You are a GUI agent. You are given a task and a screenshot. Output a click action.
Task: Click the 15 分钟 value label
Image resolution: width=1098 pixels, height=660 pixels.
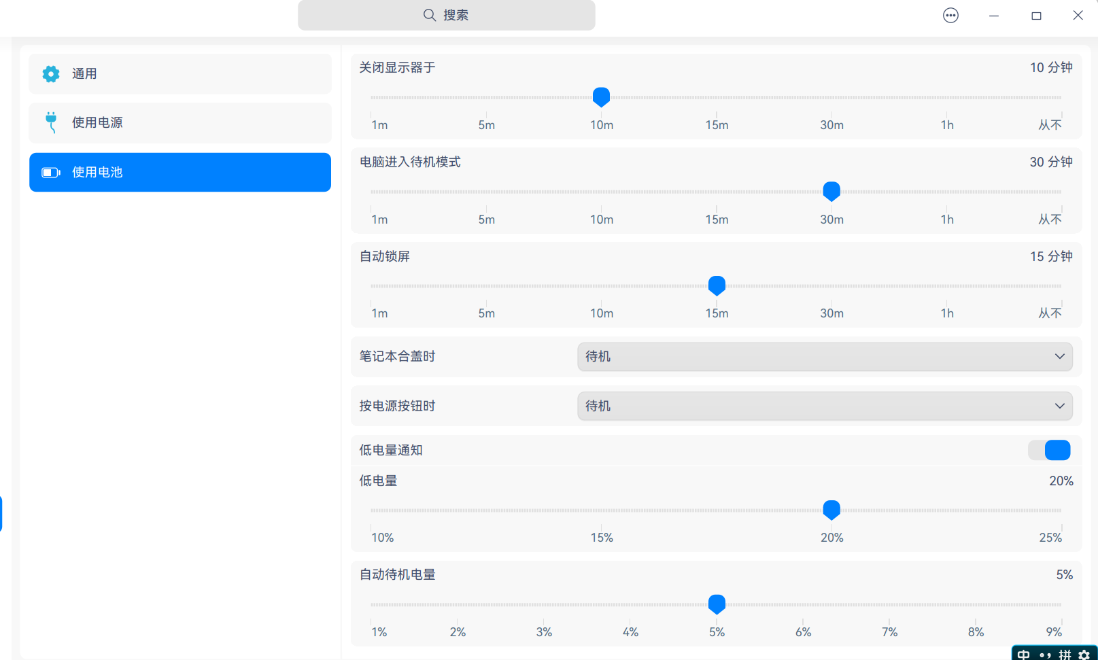1051,256
